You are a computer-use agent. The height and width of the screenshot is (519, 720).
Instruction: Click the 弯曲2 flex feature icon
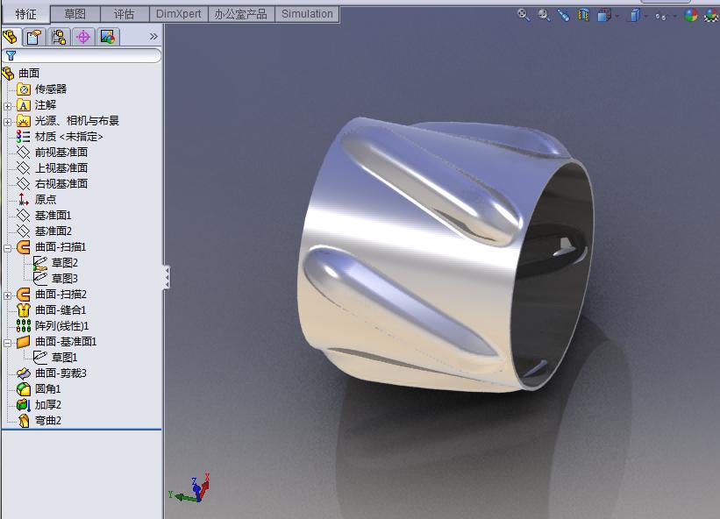[23, 420]
